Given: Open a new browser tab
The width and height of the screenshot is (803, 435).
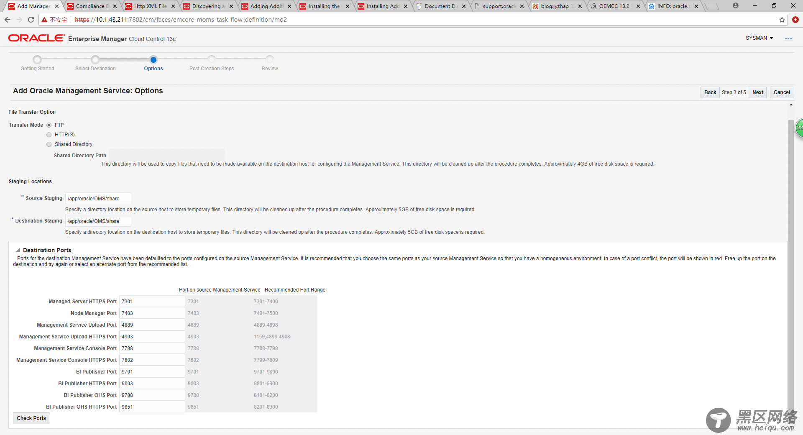Looking at the screenshot, I should click(711, 6).
